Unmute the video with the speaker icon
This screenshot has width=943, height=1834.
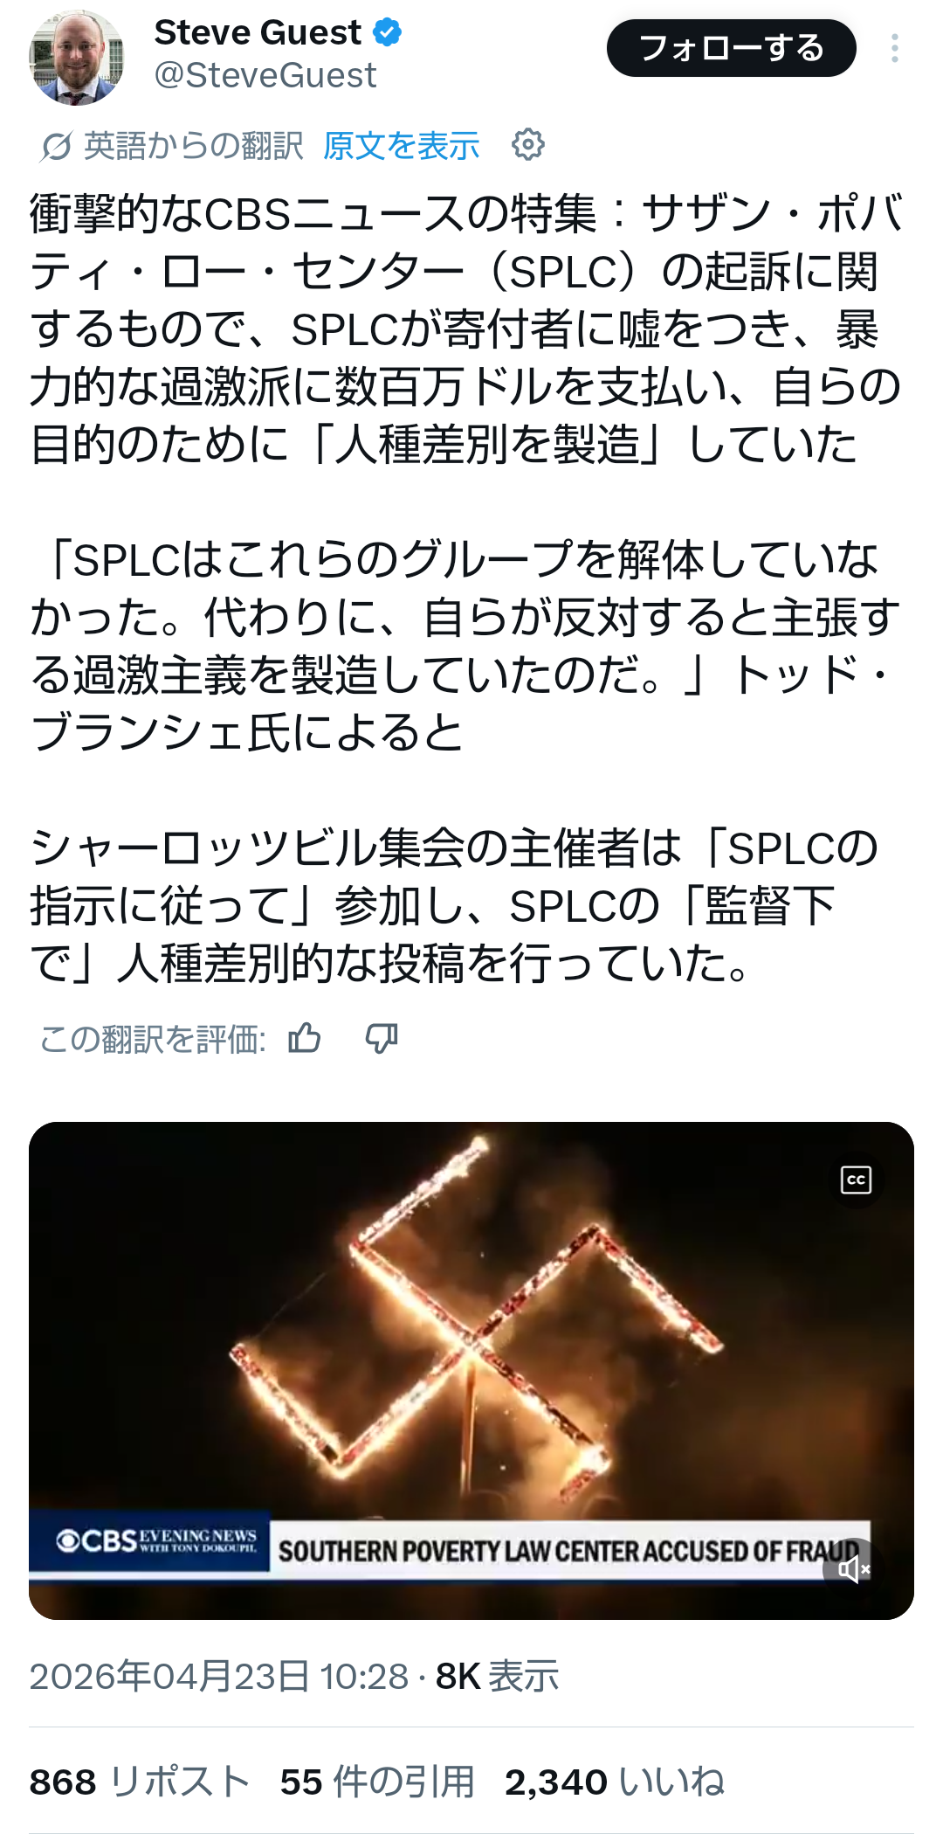point(853,1569)
